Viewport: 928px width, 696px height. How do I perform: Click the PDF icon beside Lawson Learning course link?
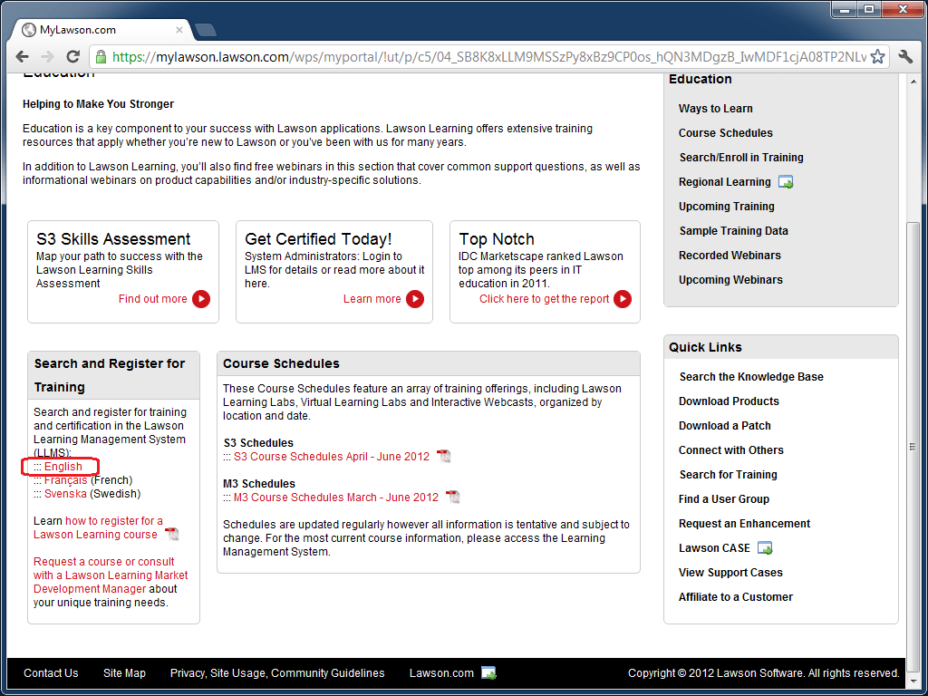(x=171, y=534)
